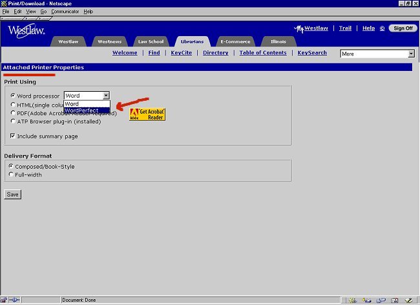This screenshot has width=420, height=305.
Task: Choose WordPerfect from the dropdown list
Action: click(81, 110)
